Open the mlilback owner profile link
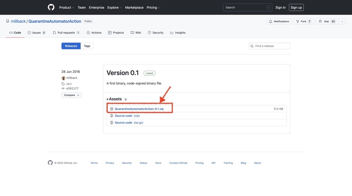Viewport: 352px width, 196px height. click(x=18, y=21)
